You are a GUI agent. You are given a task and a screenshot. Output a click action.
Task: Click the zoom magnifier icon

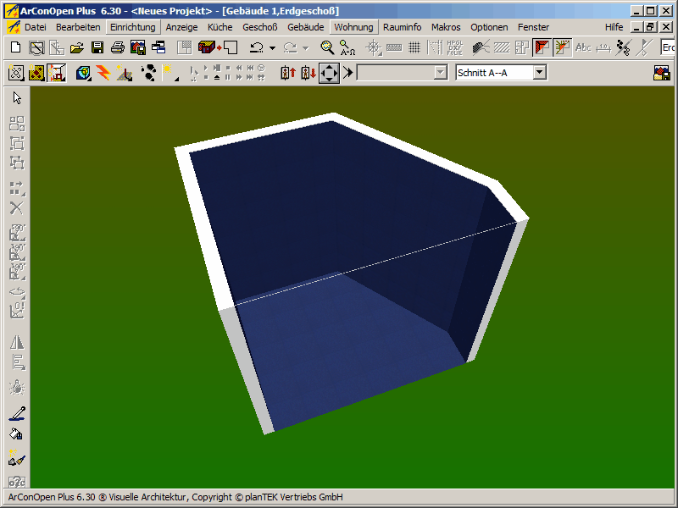[327, 48]
